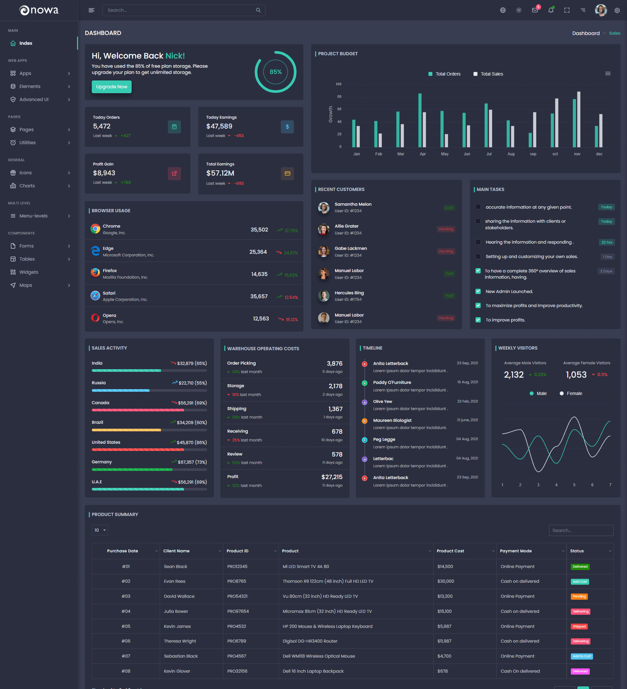
Task: Check 'accurate information at any given point' task
Action: 478,207
